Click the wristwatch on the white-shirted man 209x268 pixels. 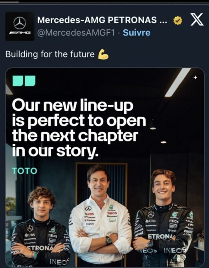[108, 240]
